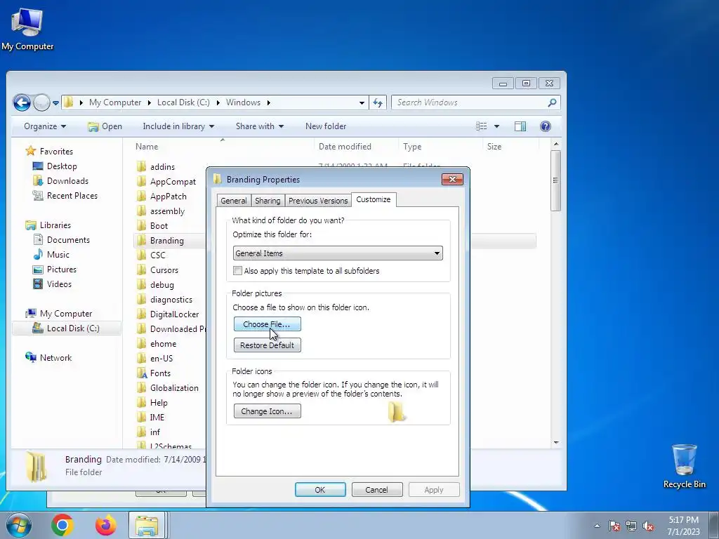Click the address bar history dropdown arrow
Viewport: 719px width, 539px height.
(362, 102)
